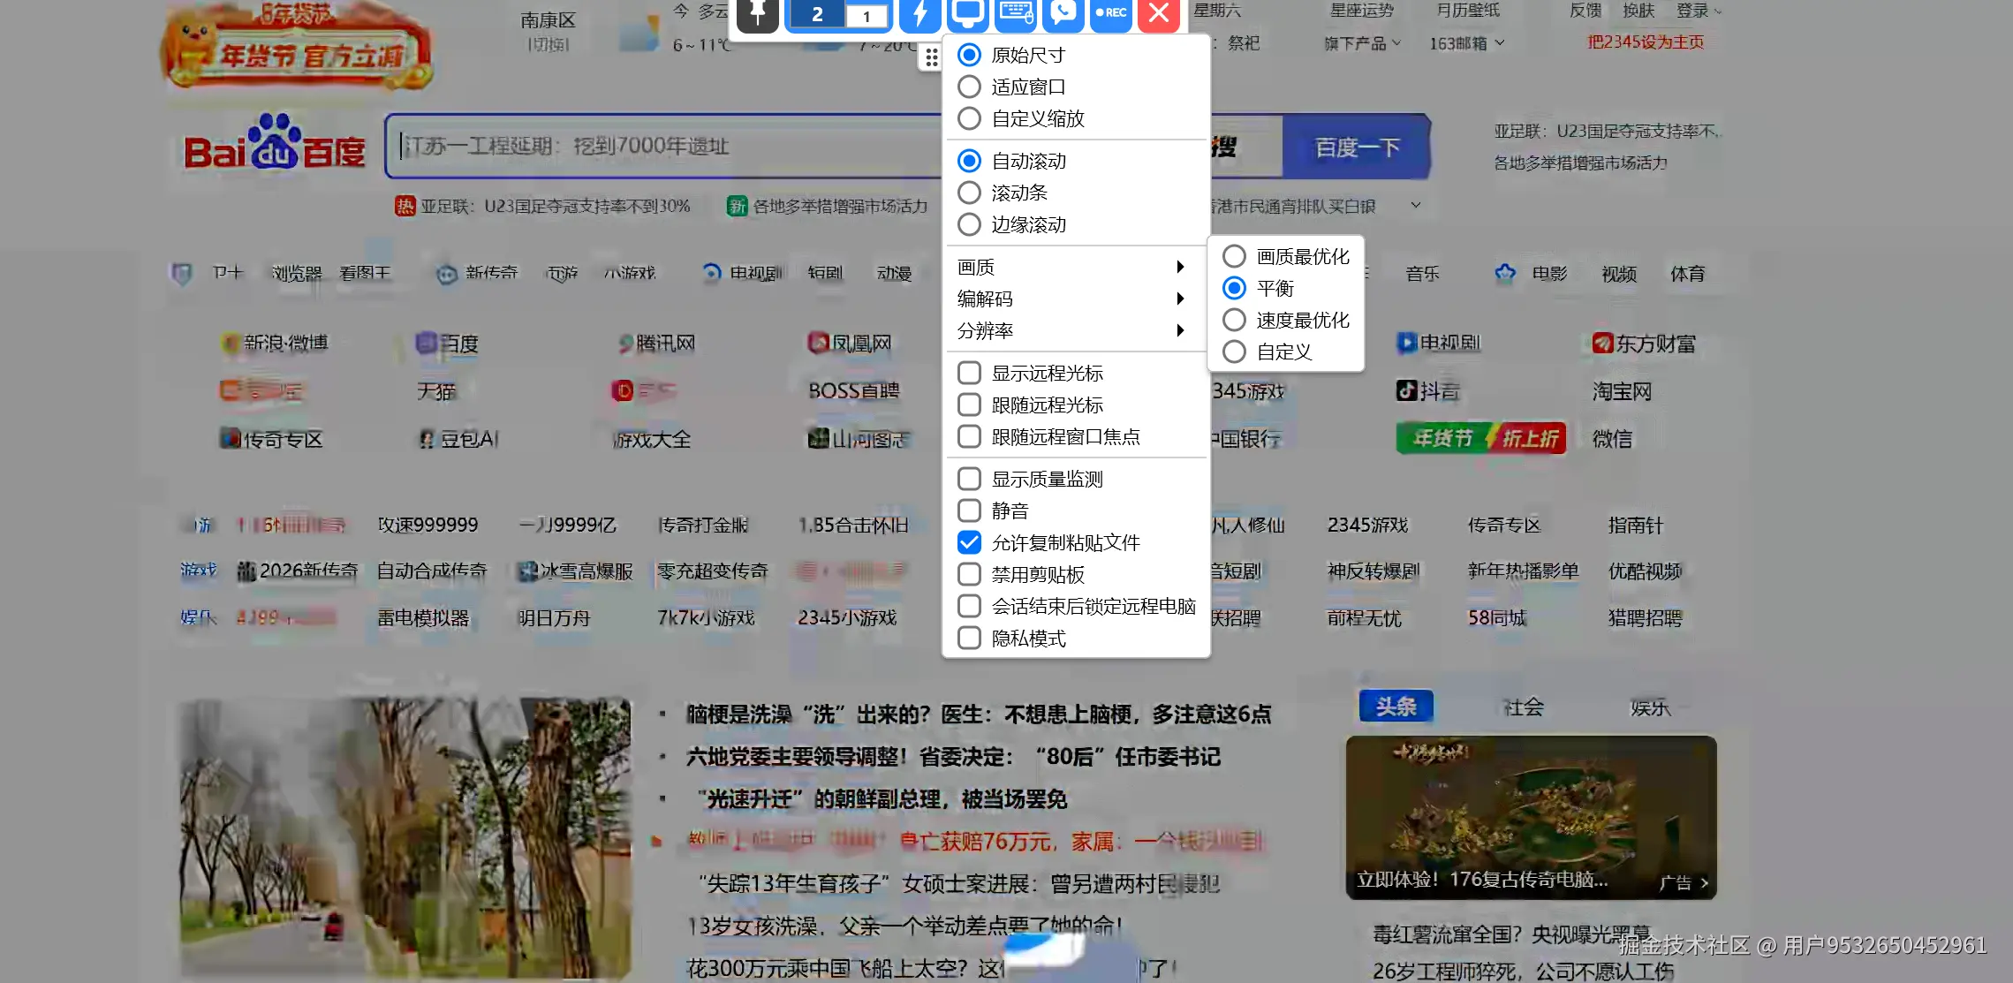
Task: Click the Baidu search input field
Action: click(662, 147)
